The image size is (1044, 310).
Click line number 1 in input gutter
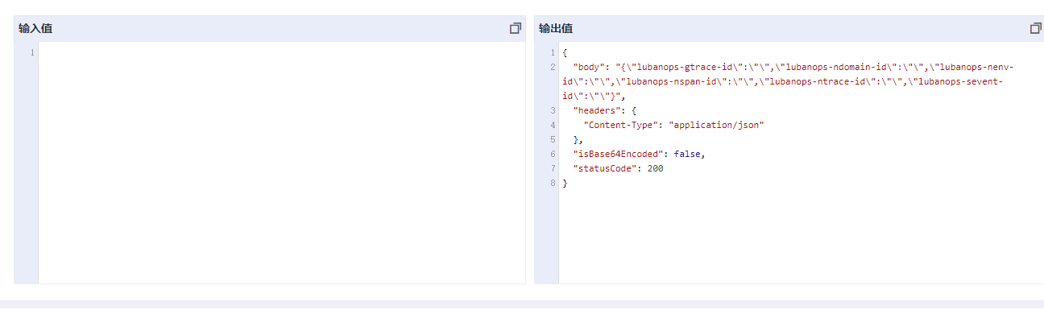tap(32, 52)
